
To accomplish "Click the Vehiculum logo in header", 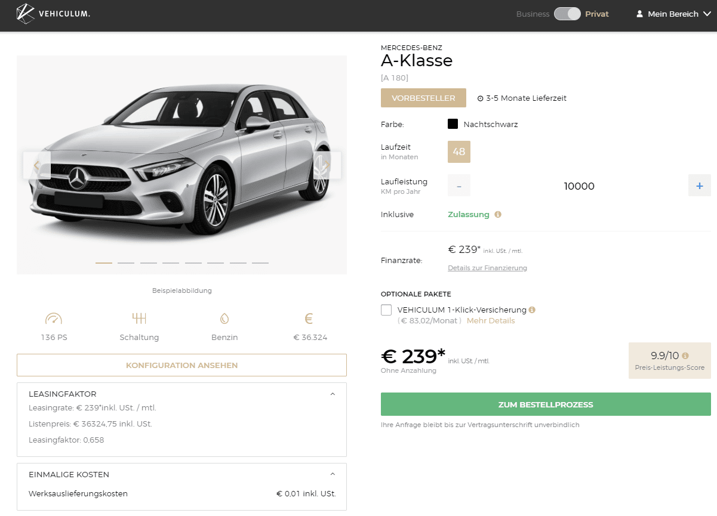I will point(53,14).
